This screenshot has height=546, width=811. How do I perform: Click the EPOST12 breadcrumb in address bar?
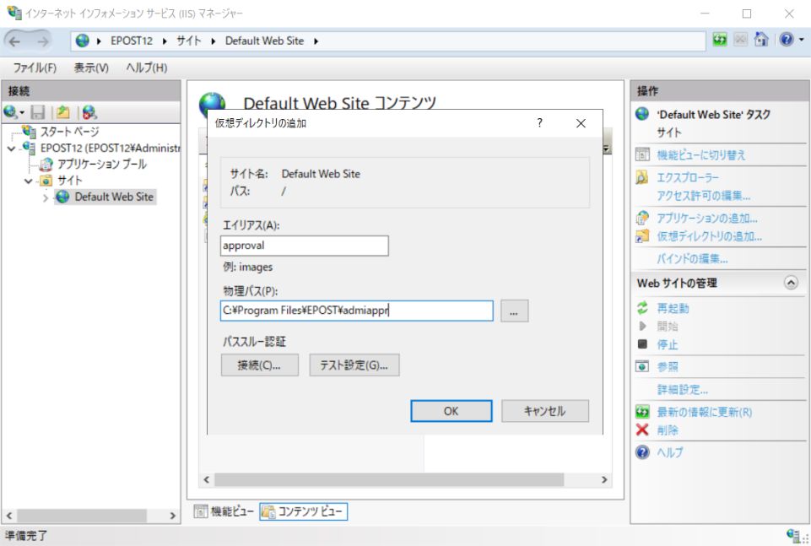[x=132, y=41]
